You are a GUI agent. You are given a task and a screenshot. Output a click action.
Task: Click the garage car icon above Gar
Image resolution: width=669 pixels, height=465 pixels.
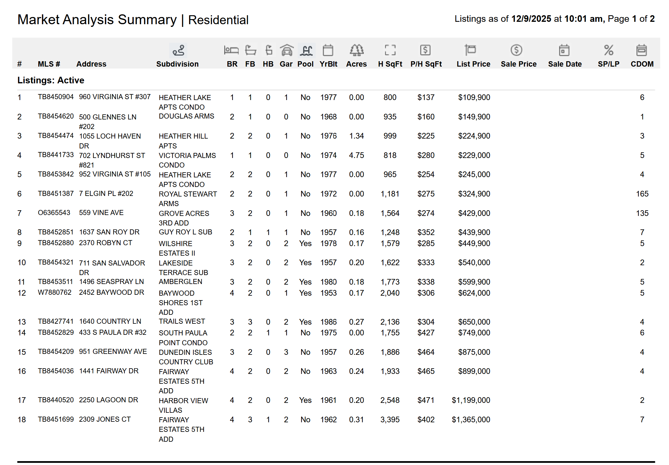pos(286,50)
